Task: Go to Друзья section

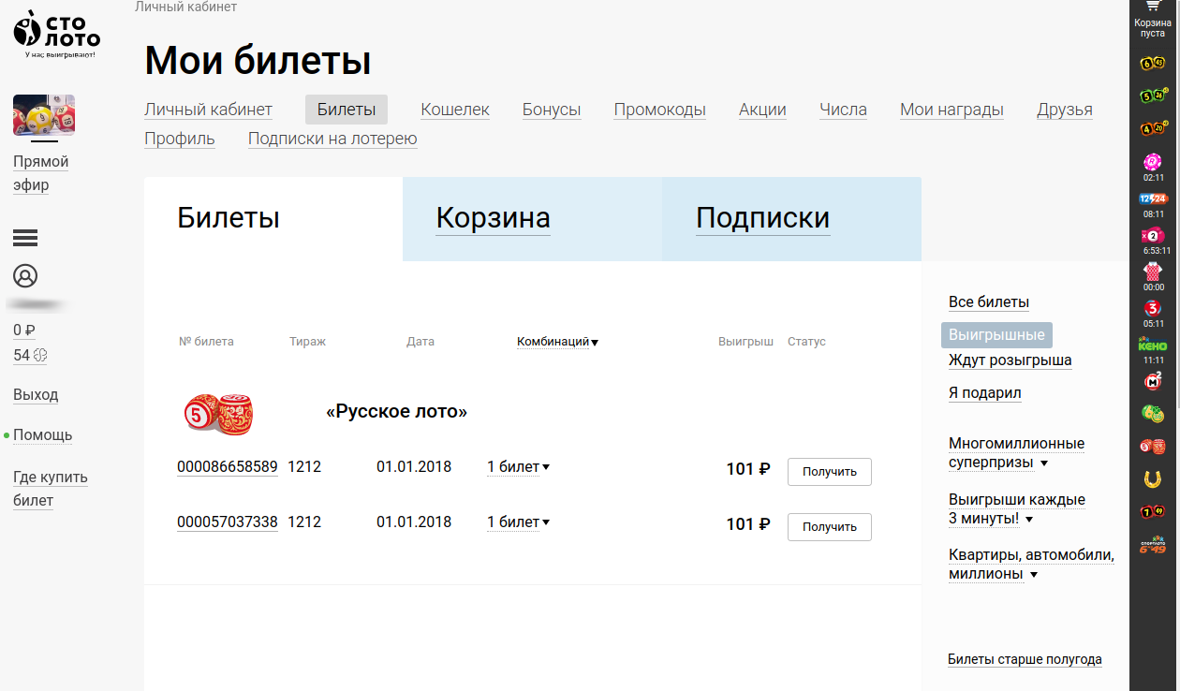Action: click(1065, 110)
